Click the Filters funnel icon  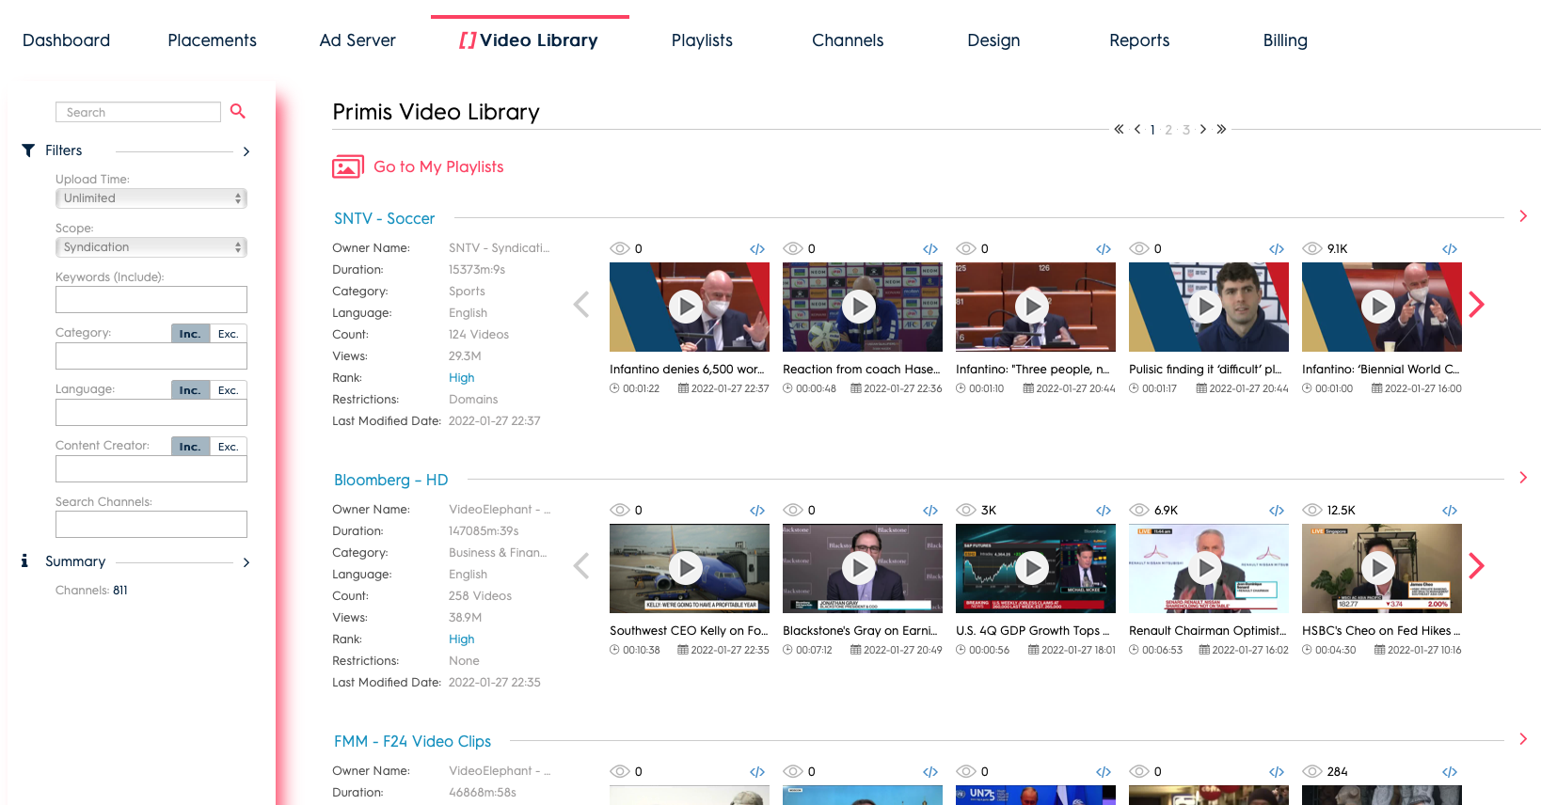pyautogui.click(x=28, y=150)
